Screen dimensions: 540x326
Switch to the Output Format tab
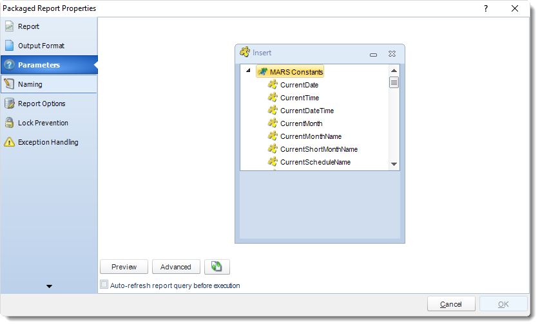49,46
